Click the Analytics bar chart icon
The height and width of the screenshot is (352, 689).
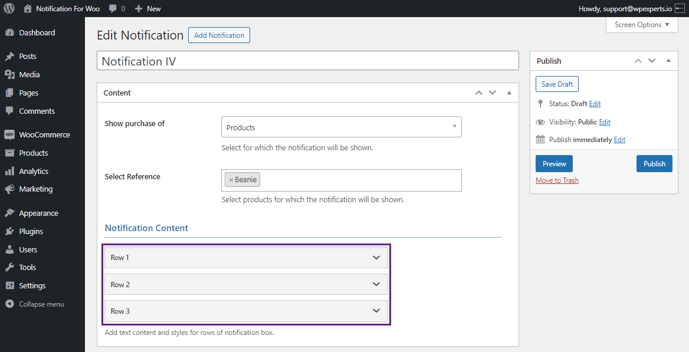9,172
